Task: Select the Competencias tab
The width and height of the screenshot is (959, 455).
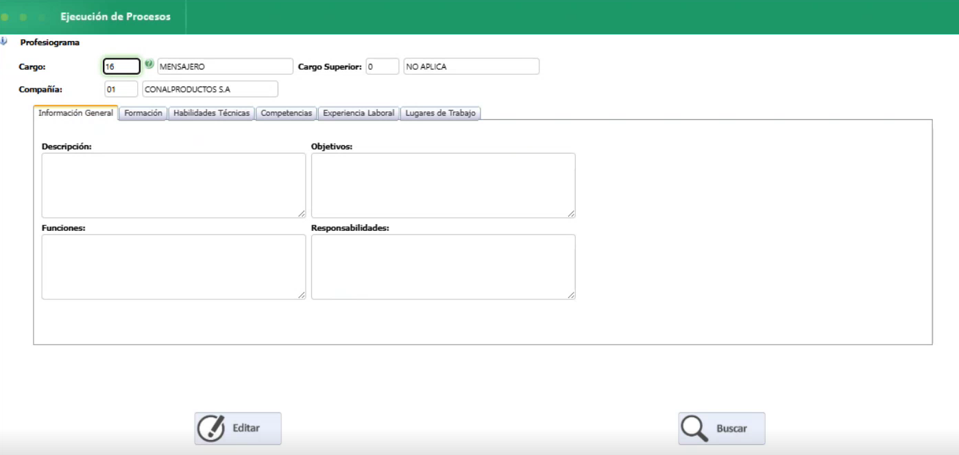Action: click(x=287, y=113)
